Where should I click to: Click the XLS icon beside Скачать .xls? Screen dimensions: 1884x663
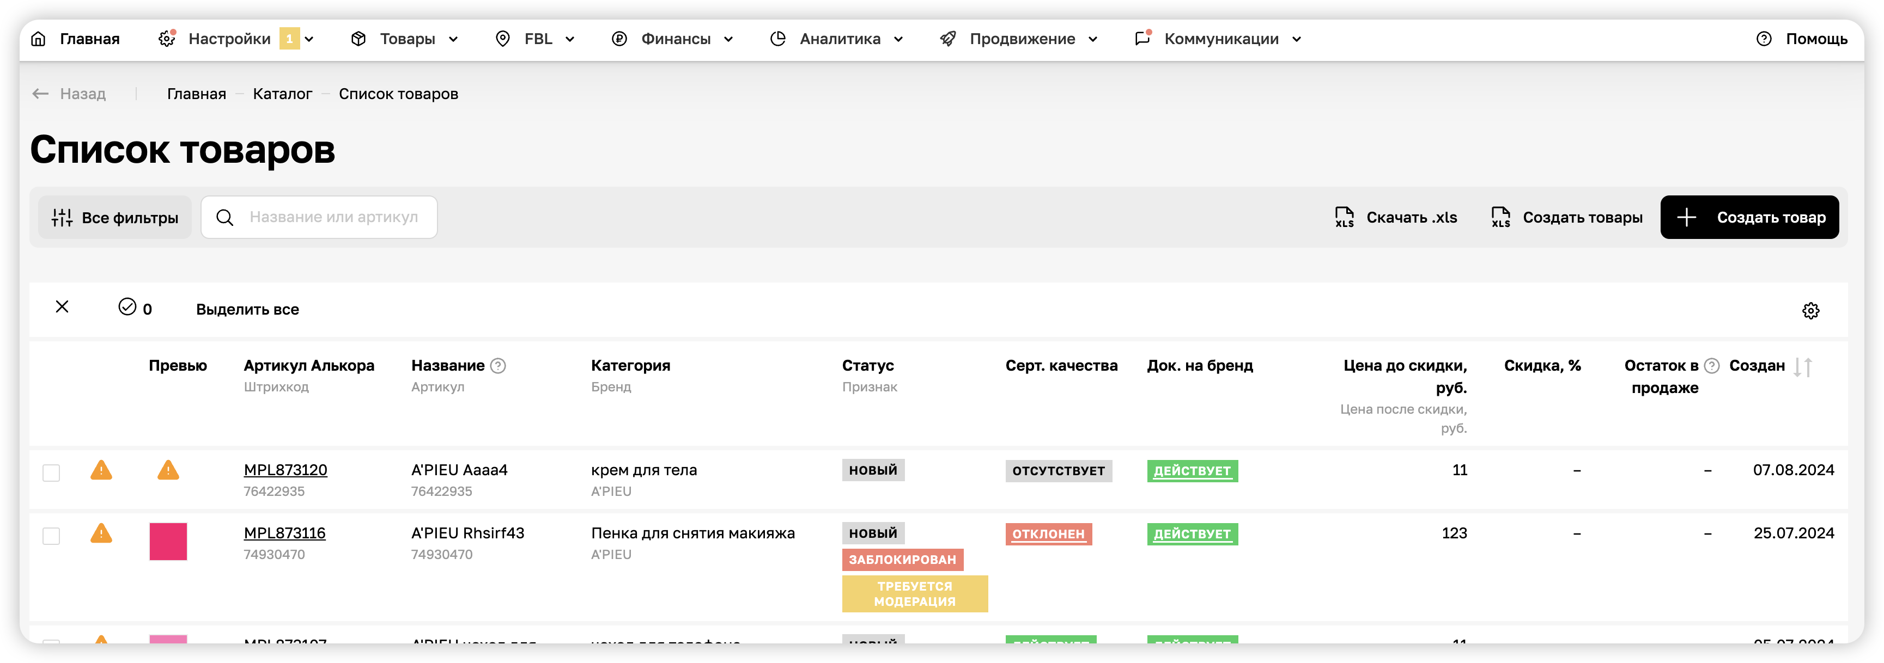click(x=1344, y=217)
